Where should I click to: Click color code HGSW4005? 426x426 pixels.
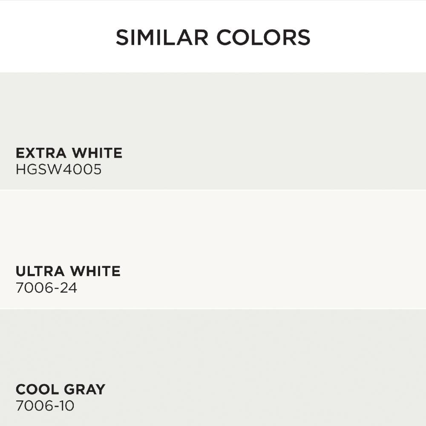tap(59, 169)
